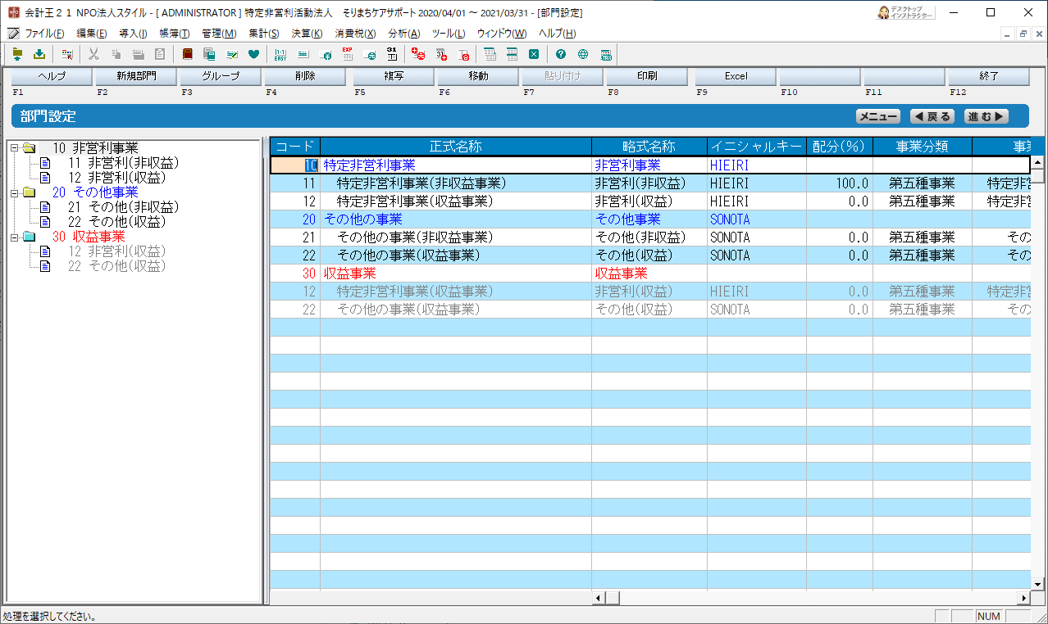1048x624 pixels.
Task: Click the cyan folder icon of 30 収益事業
Action: coord(29,237)
